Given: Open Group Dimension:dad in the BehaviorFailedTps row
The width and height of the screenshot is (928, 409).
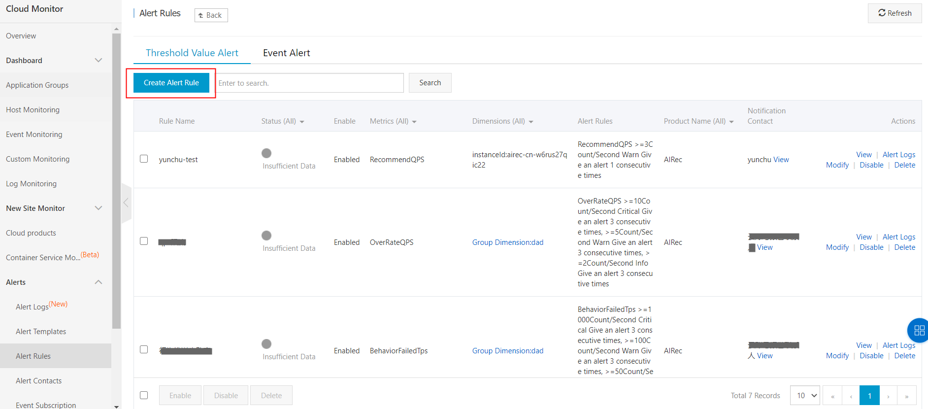Looking at the screenshot, I should (508, 351).
